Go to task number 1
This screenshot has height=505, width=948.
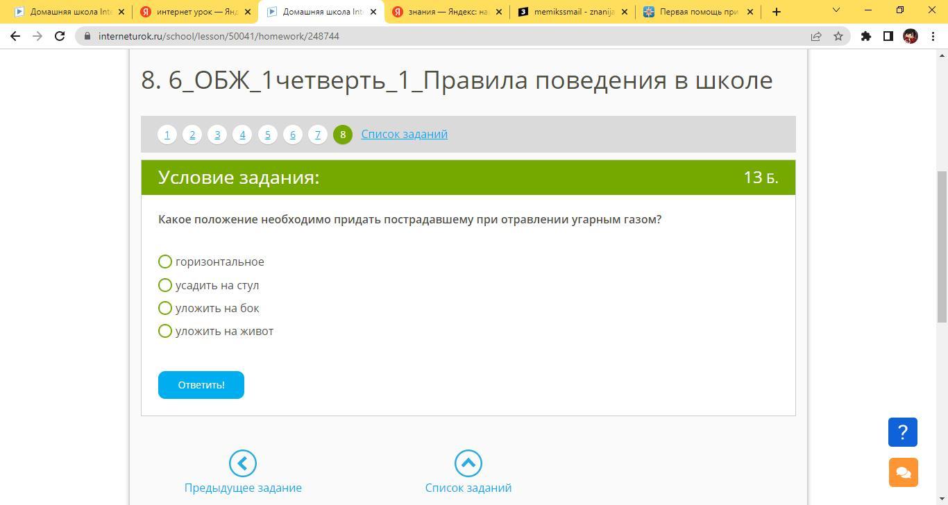click(x=167, y=135)
